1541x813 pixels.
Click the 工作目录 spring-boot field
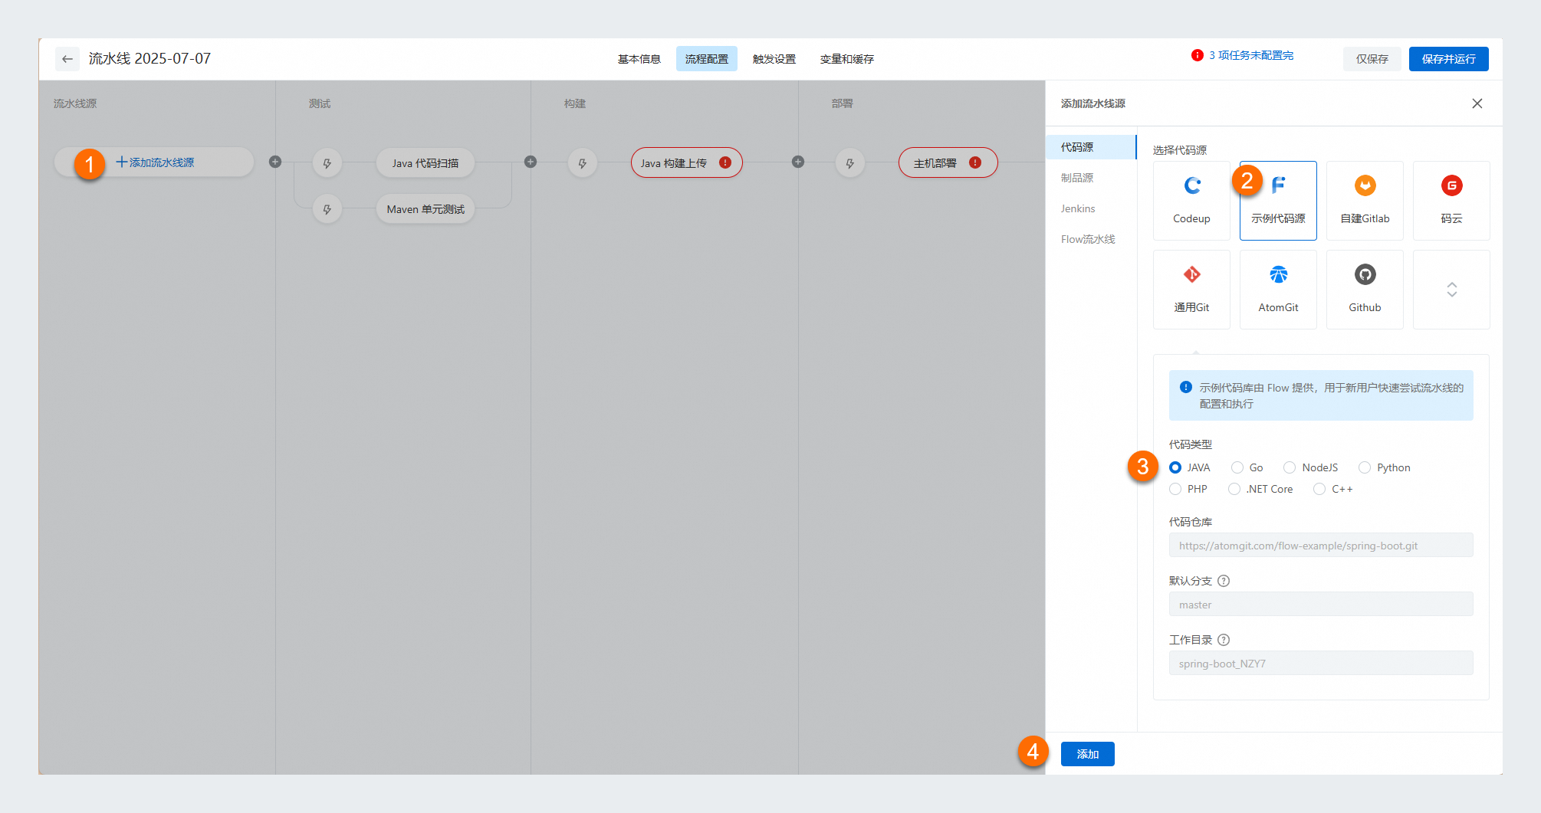(x=1321, y=664)
